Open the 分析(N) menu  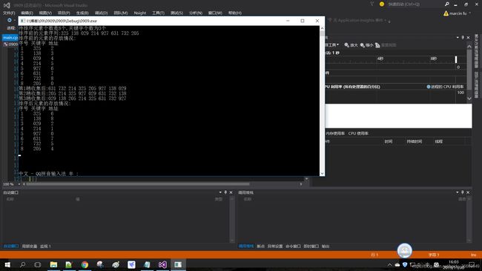tap(196, 13)
